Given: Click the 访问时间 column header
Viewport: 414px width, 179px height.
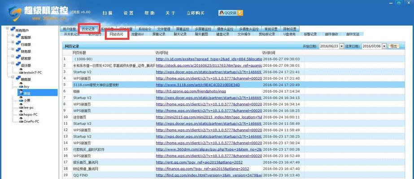Looking at the screenshot, I should (x=269, y=53).
